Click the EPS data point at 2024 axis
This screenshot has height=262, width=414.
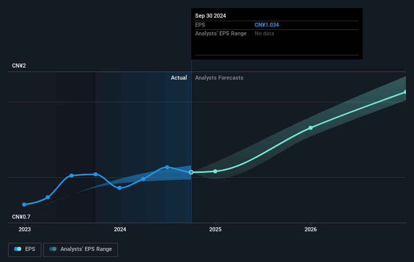[120, 188]
